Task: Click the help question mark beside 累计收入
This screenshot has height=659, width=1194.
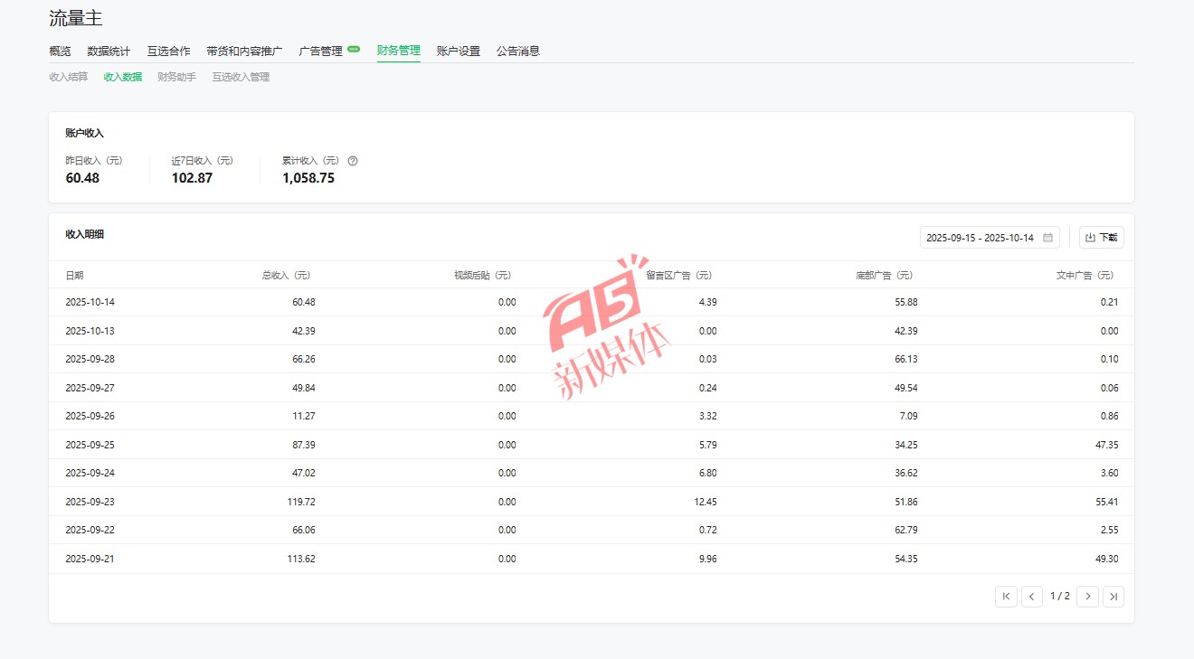Action: pyautogui.click(x=353, y=161)
